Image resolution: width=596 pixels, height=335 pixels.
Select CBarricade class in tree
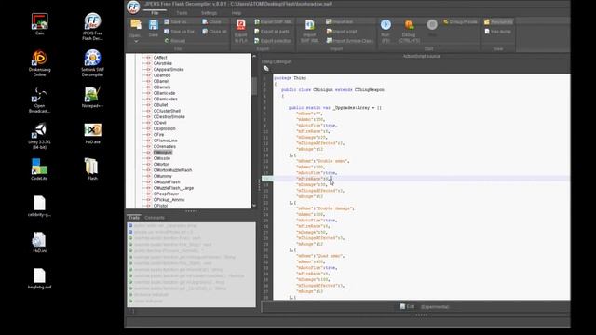(x=164, y=93)
